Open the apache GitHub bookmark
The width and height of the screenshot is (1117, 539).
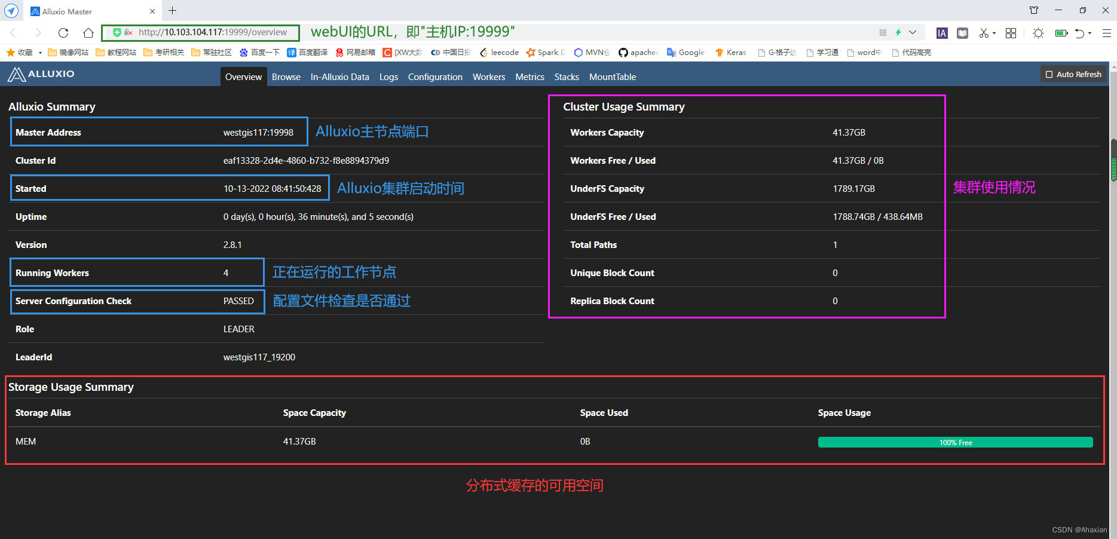638,53
